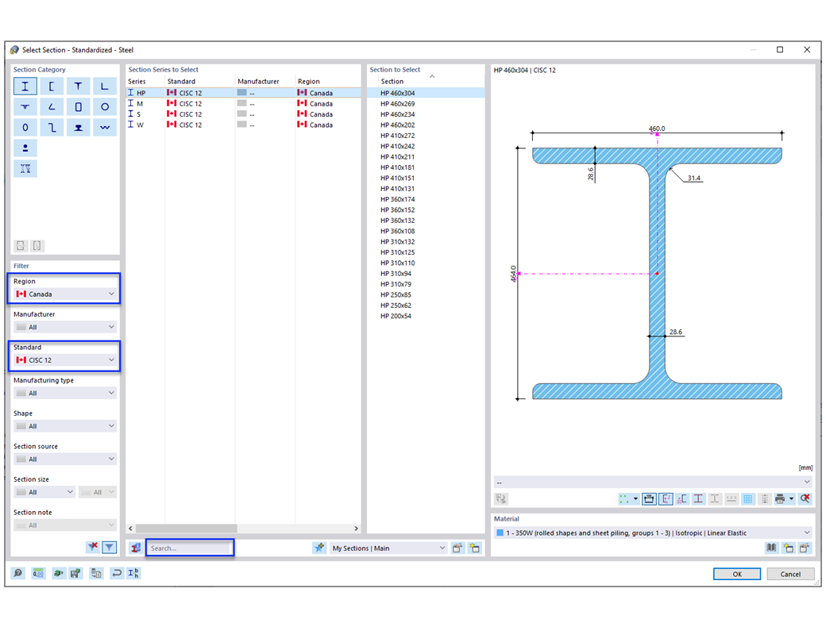The width and height of the screenshot is (826, 619).
Task: Choose the channel section category icon
Action: click(x=52, y=87)
